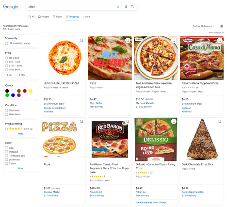Open the Deeds General Store seller link

(x=55, y=108)
